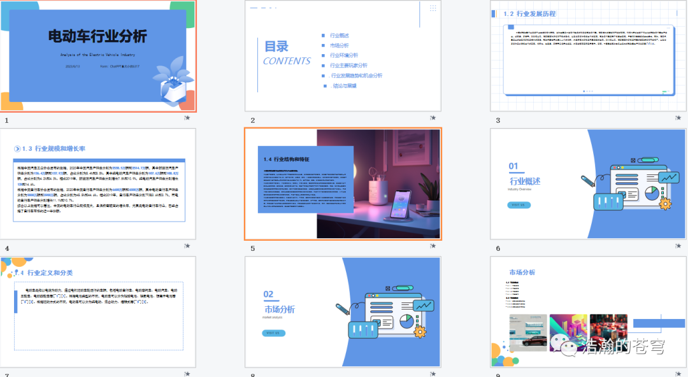Viewport: 688px width, 377px height.
Task: Click the slide number 3 label
Action: (x=498, y=120)
